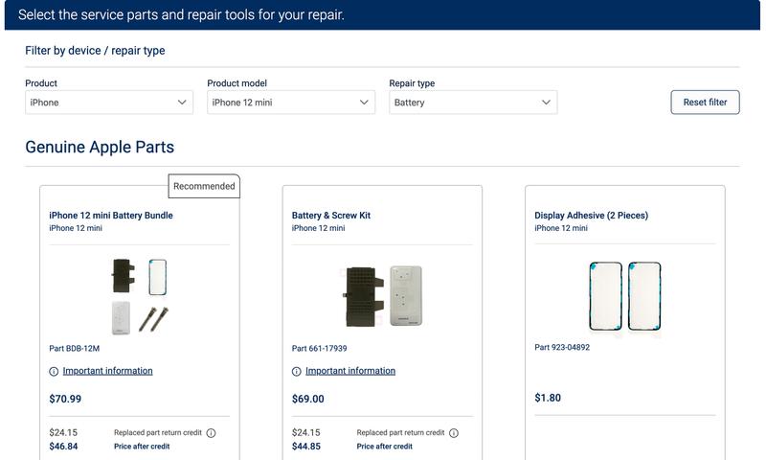Open the Repair type dropdown showing Battery
766x460 pixels.
pyautogui.click(x=473, y=103)
